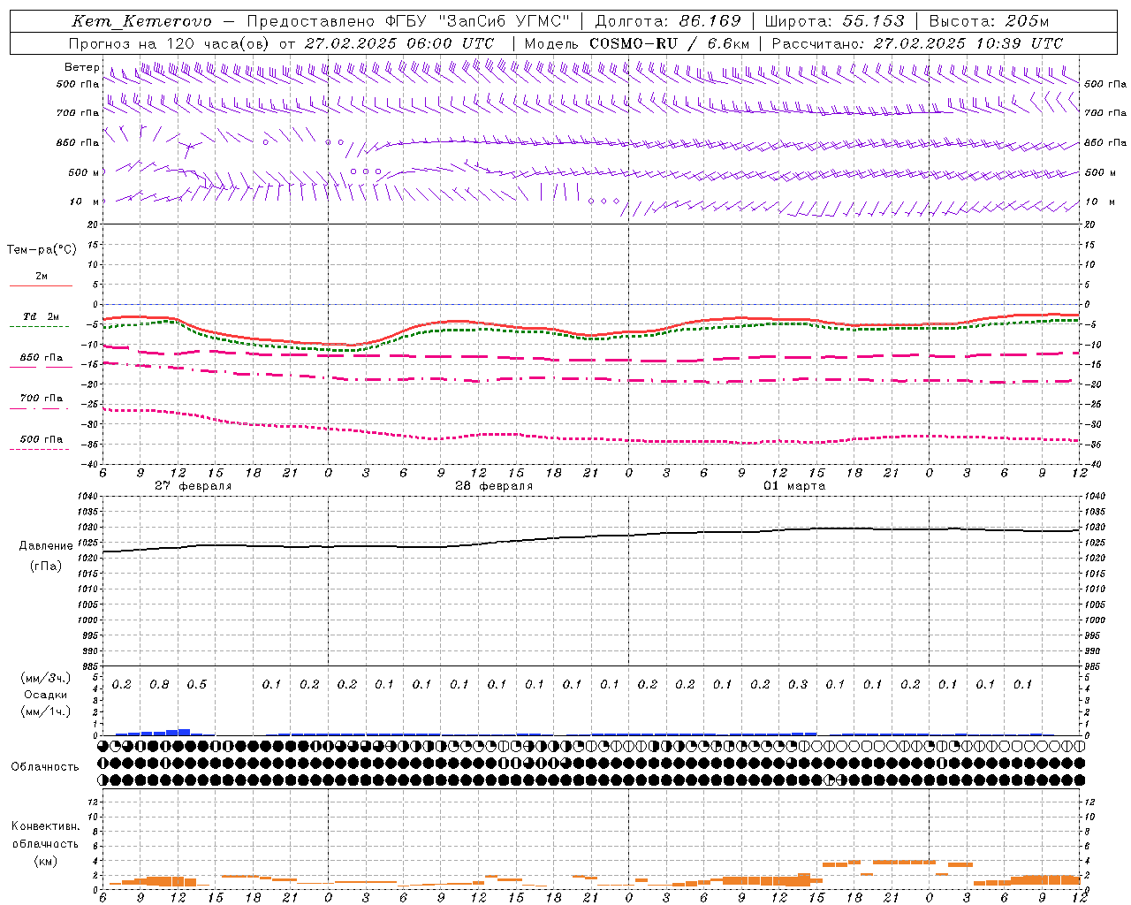The height and width of the screenshot is (905, 1131).
Task: Click the 'Тем-ра(°C)' temperature panel label
Action: click(42, 250)
